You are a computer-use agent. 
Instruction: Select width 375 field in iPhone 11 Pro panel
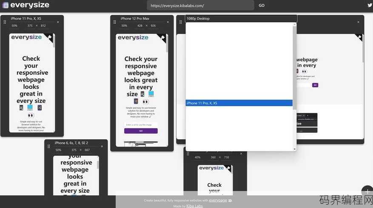[x=30, y=25]
